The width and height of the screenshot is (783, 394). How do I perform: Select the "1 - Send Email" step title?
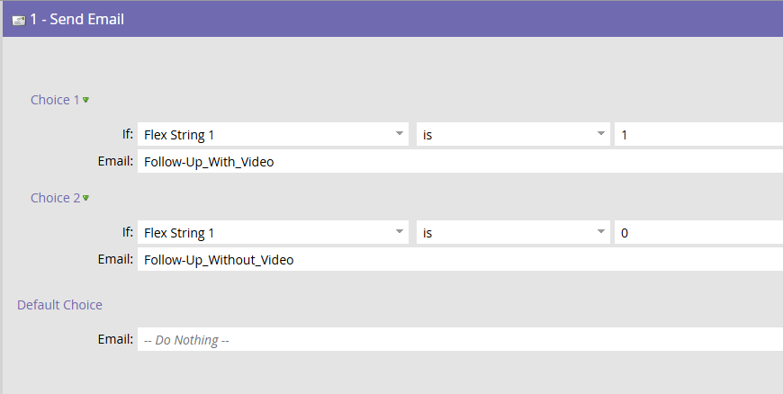[x=76, y=19]
